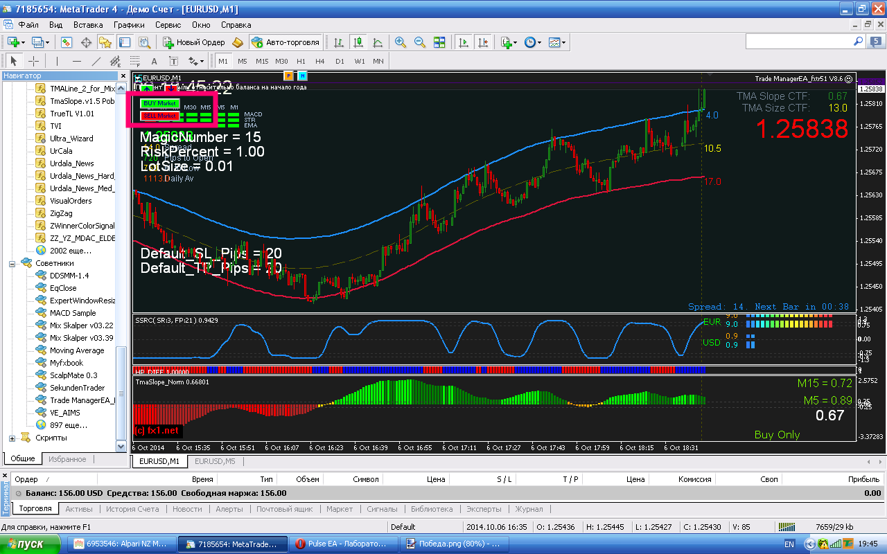Switch to История Счета terminal tab

click(x=132, y=509)
